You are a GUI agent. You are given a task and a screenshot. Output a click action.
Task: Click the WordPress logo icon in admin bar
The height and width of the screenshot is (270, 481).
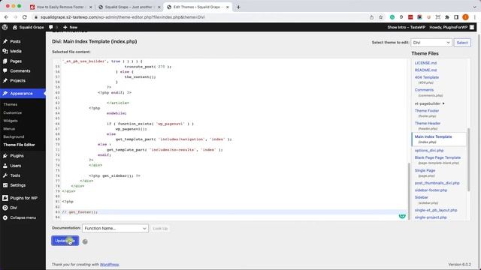(x=5, y=27)
